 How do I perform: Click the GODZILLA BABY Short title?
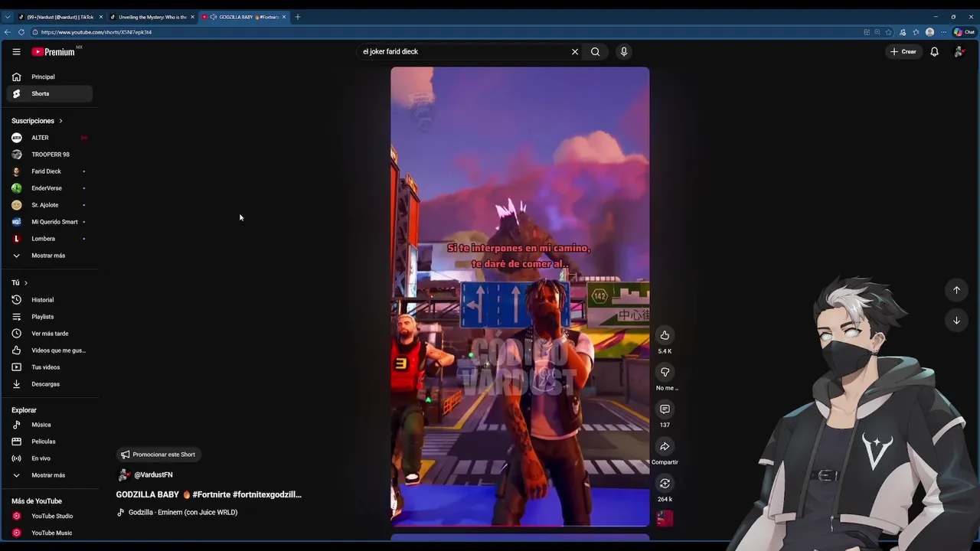pos(209,494)
